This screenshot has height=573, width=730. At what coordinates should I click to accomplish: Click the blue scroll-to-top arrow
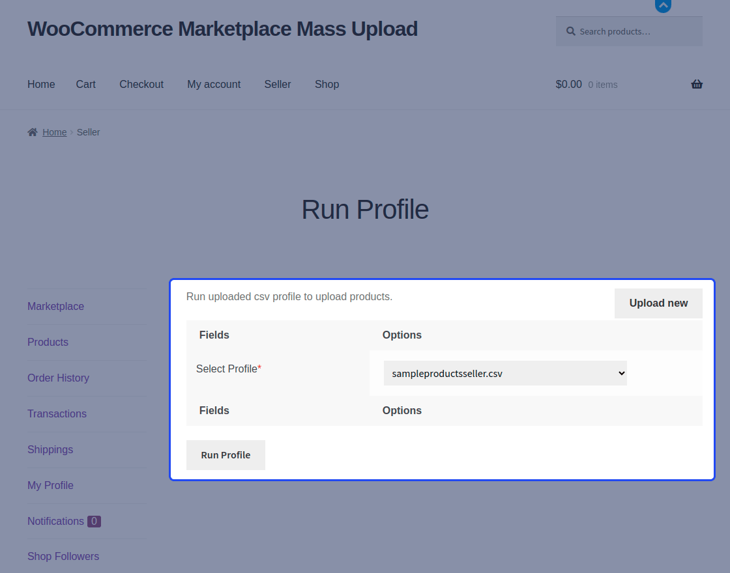point(663,7)
